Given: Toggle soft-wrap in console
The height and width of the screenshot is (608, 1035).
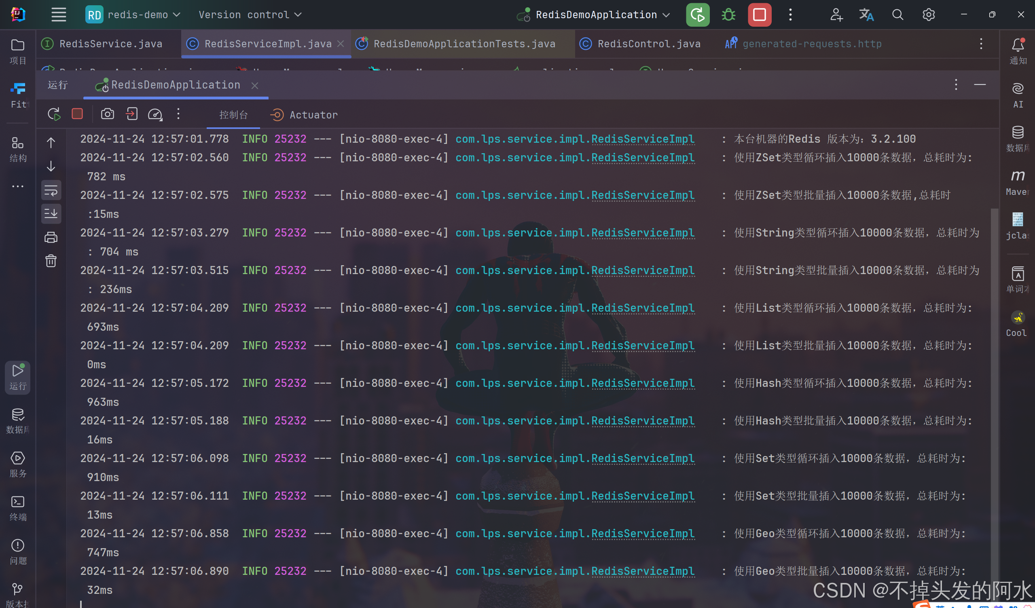Looking at the screenshot, I should point(51,190).
